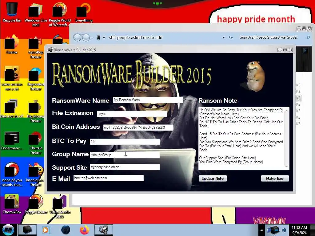Open Explorer's recent pages dropdown arrow
The width and height of the screenshot is (315, 236).
92,37
